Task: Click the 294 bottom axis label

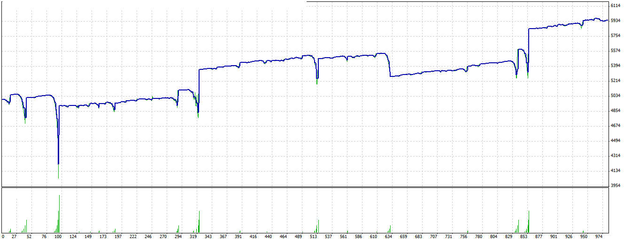Action: (178, 236)
